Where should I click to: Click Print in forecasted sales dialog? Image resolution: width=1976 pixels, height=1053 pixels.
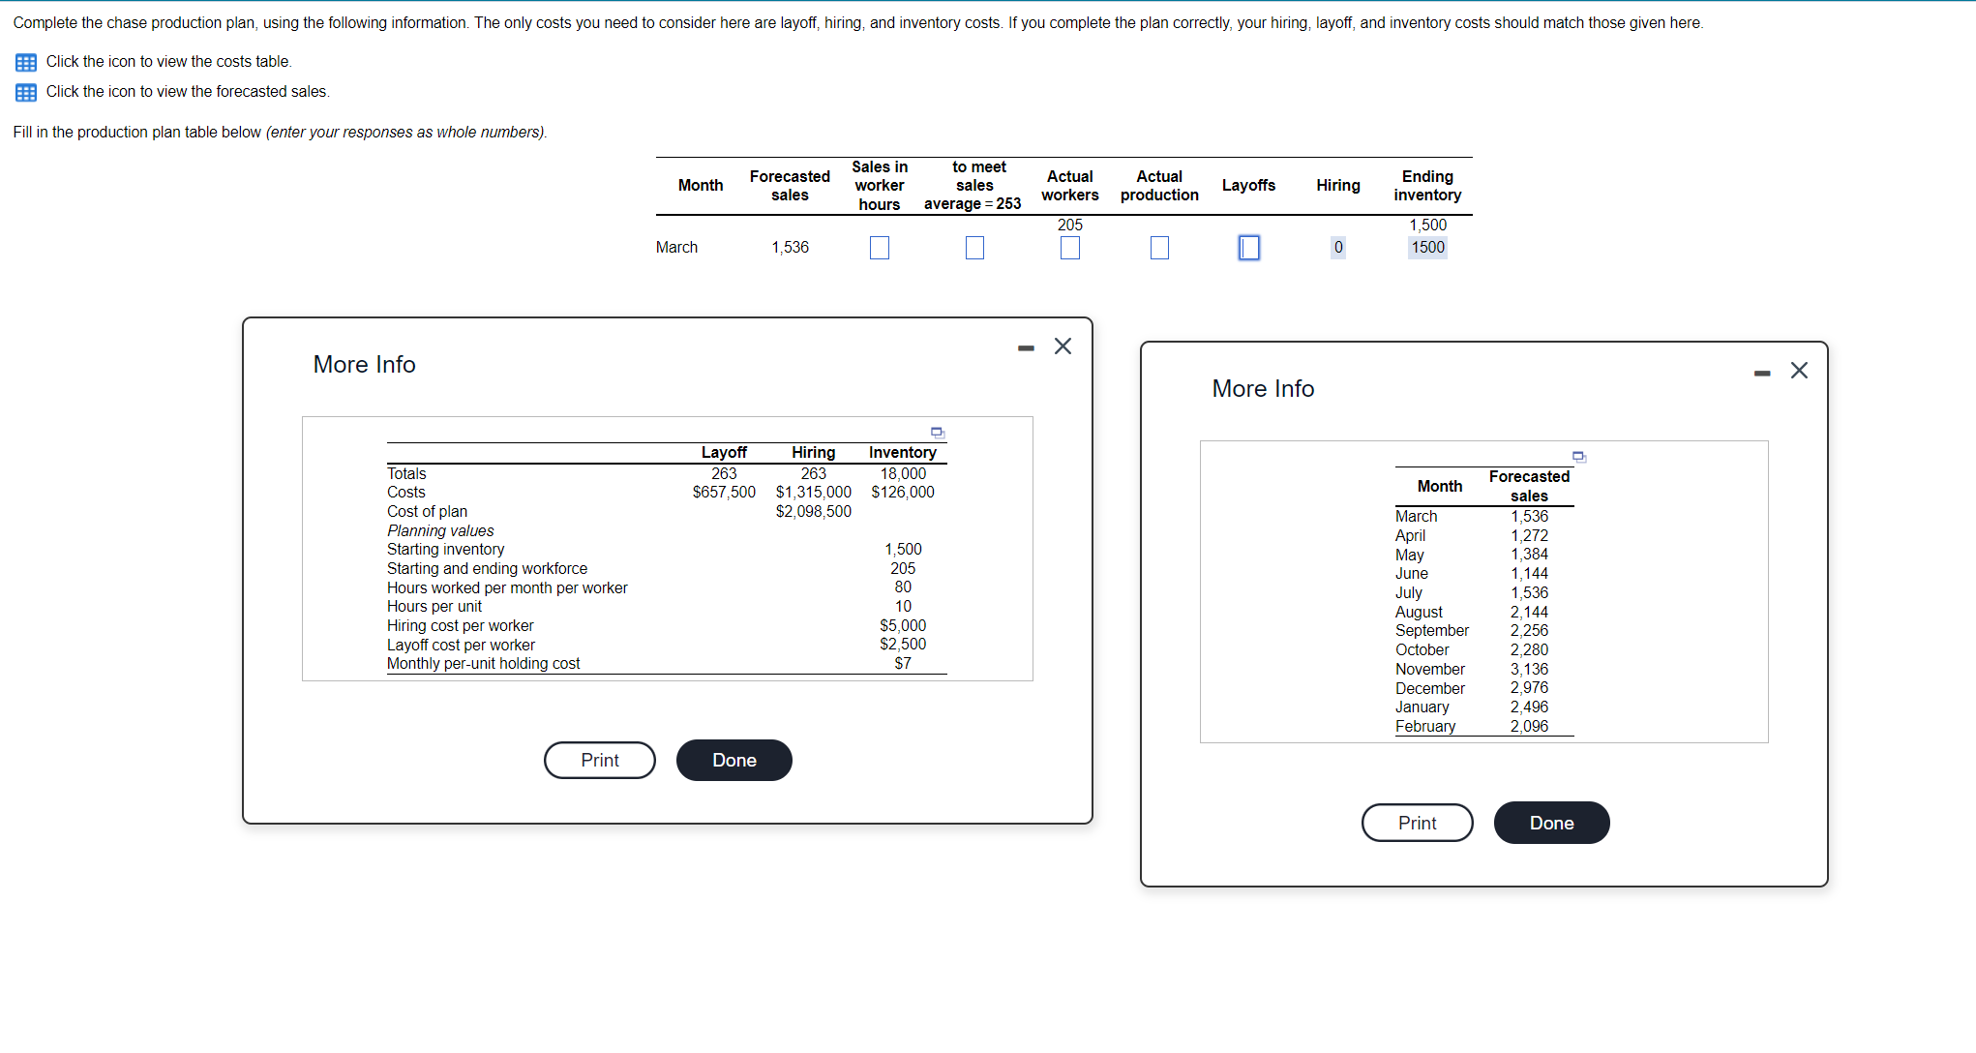tap(1417, 823)
